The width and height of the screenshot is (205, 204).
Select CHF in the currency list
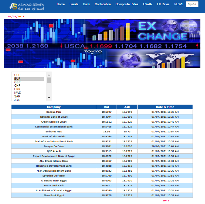[x=29, y=86]
